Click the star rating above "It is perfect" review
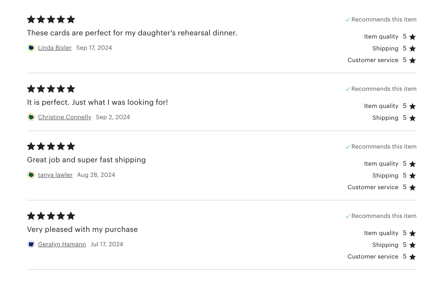The height and width of the screenshot is (288, 434). click(51, 89)
